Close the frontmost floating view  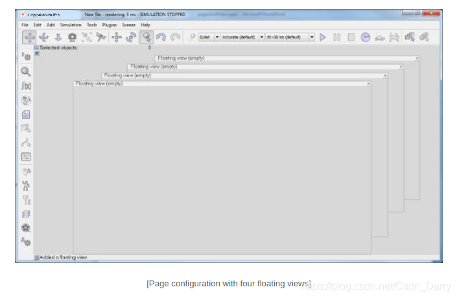pos(368,84)
